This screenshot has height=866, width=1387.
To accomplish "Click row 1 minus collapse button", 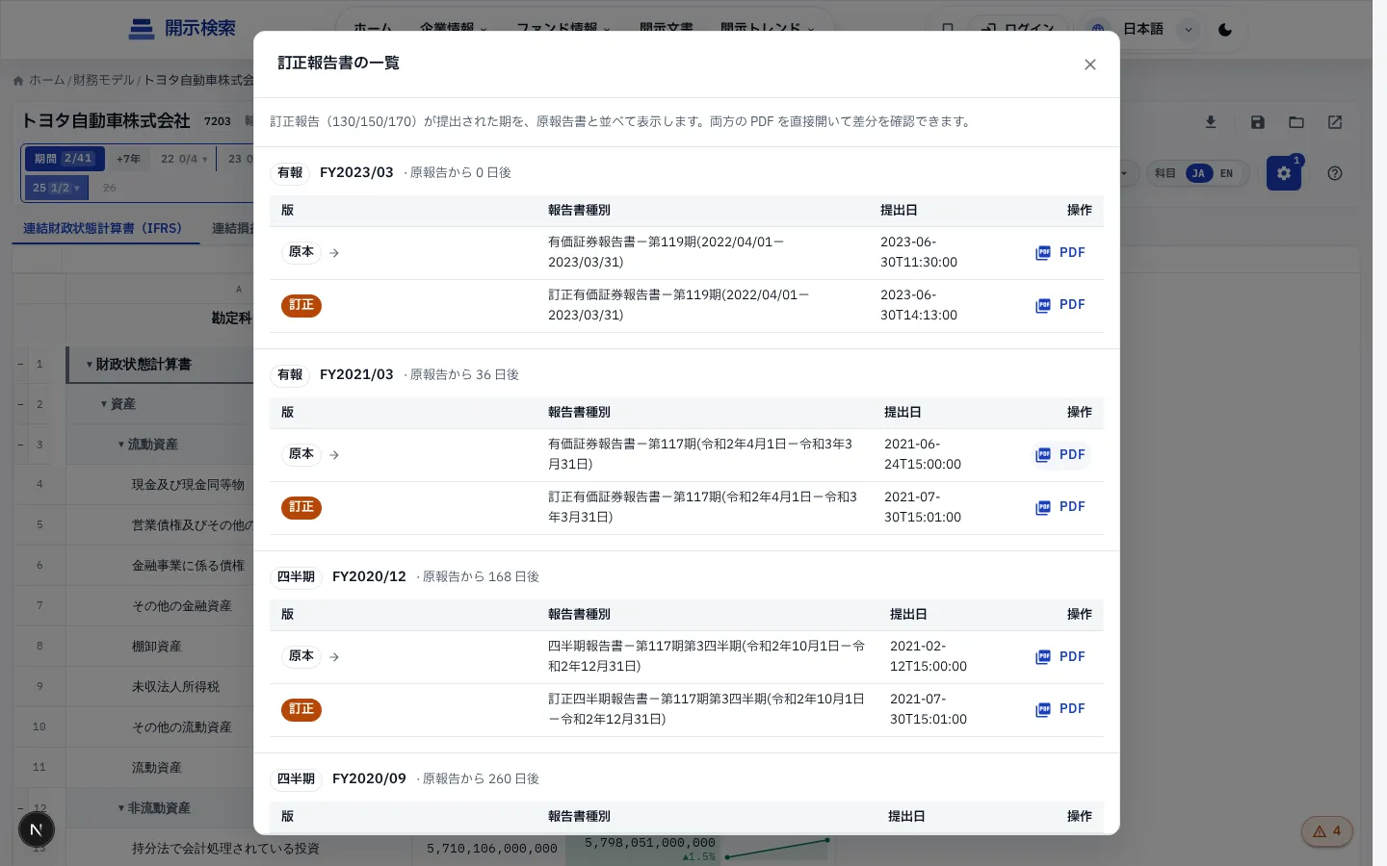I will click(x=20, y=365).
